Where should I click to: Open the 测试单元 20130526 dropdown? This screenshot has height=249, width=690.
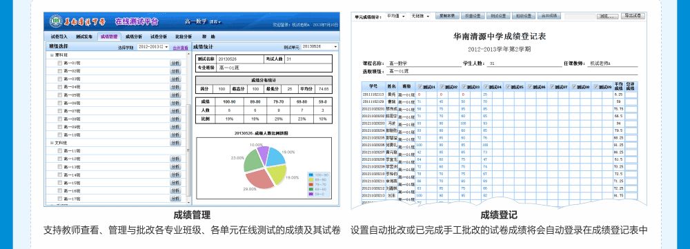point(320,47)
